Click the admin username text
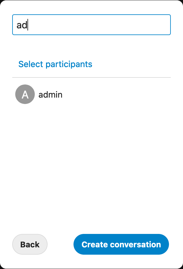This screenshot has width=183, height=269. 50,95
